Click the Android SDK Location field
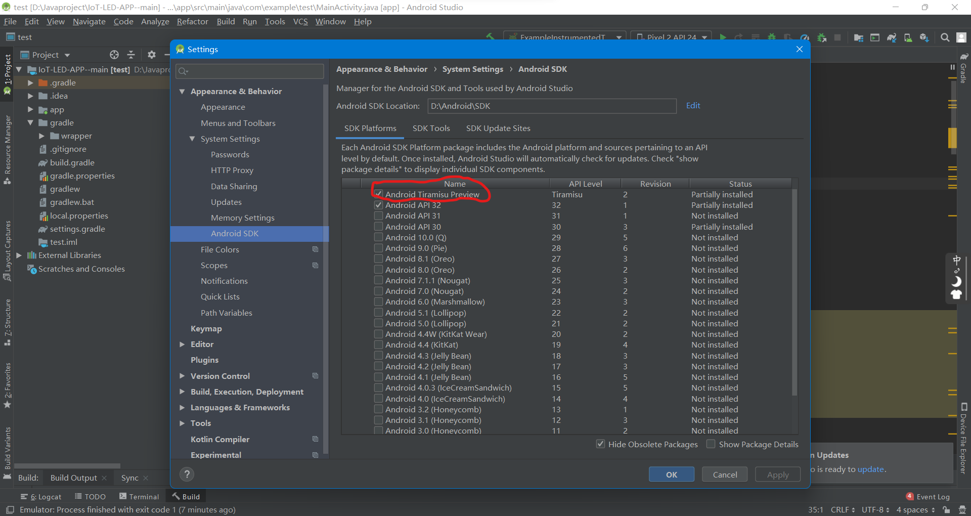 point(552,106)
